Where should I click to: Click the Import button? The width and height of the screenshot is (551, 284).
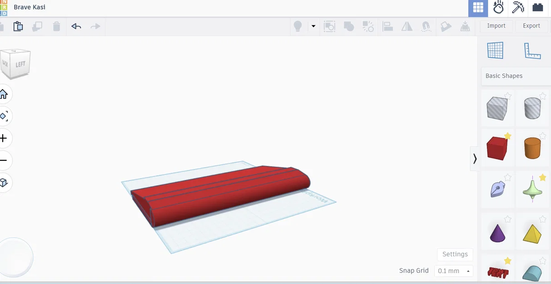pos(496,26)
